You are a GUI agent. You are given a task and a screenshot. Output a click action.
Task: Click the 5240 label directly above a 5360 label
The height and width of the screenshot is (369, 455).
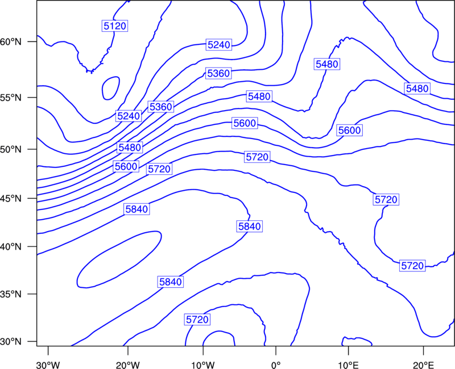pos(219,45)
